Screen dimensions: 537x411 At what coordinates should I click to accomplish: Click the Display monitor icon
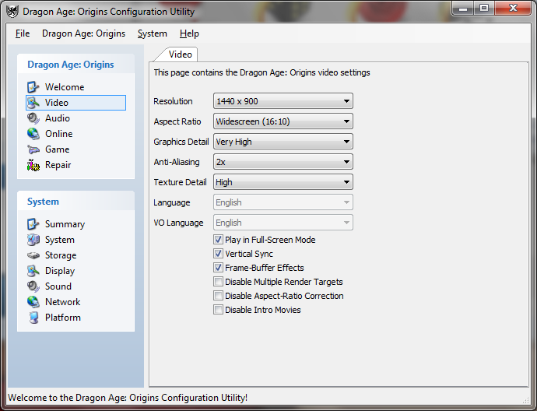click(33, 271)
